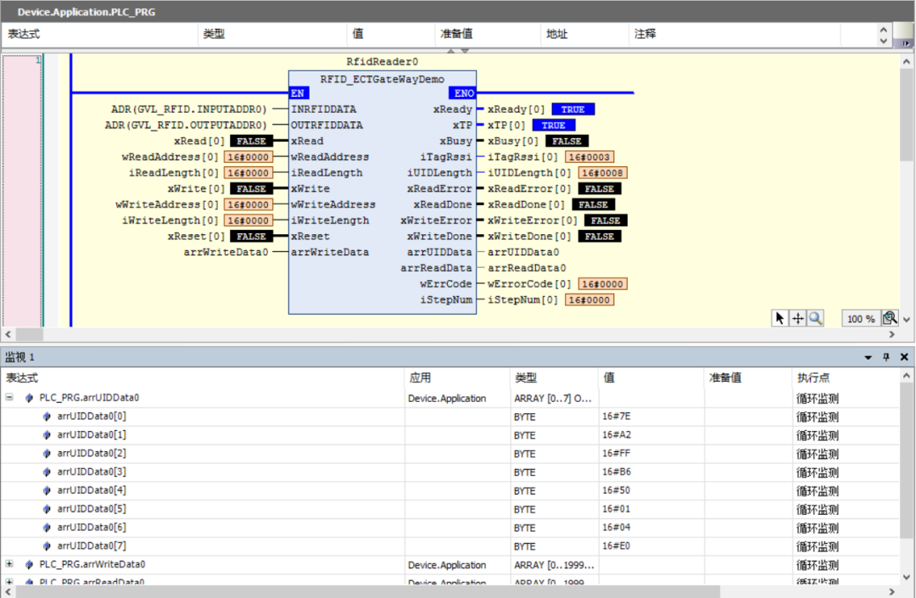Toggle xReset[0] FALSE value box
Screen dimensions: 916x598
[250, 236]
